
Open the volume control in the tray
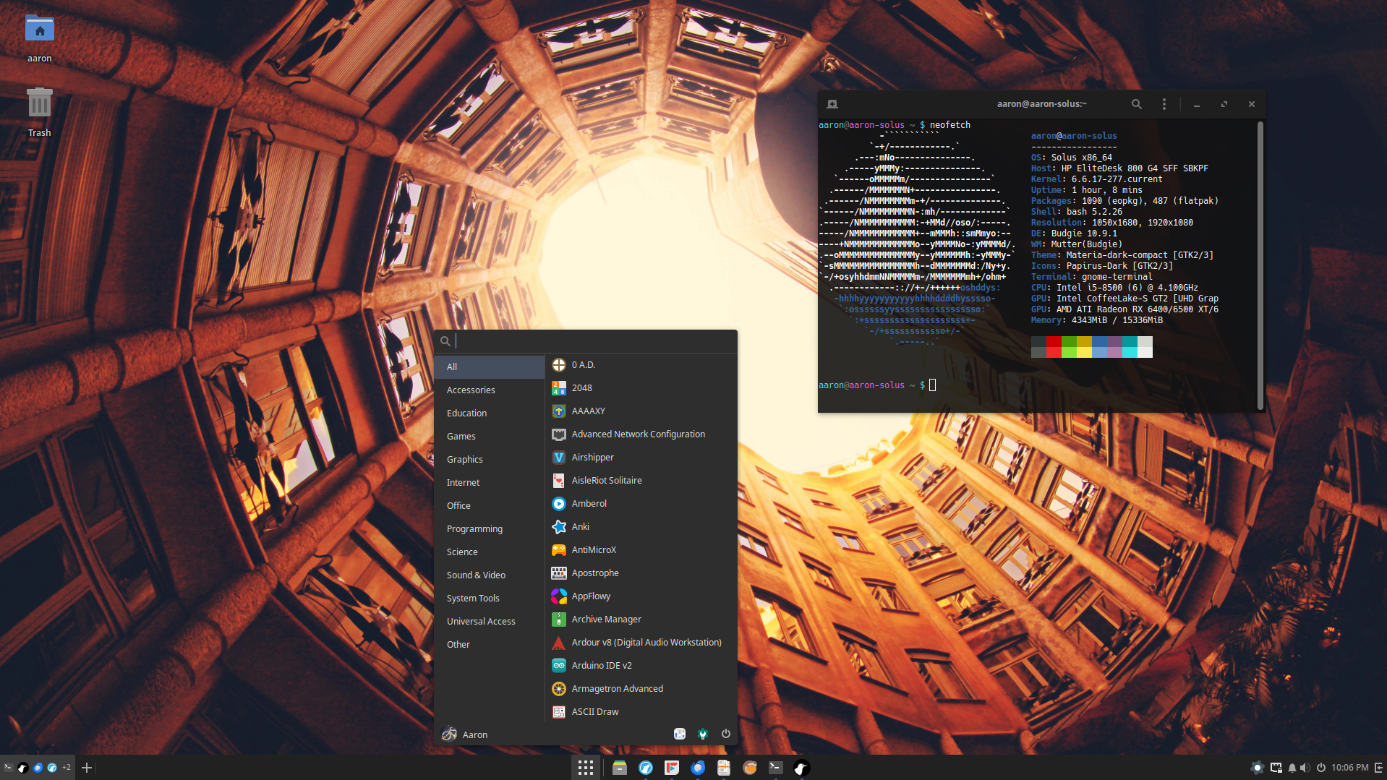(1305, 768)
